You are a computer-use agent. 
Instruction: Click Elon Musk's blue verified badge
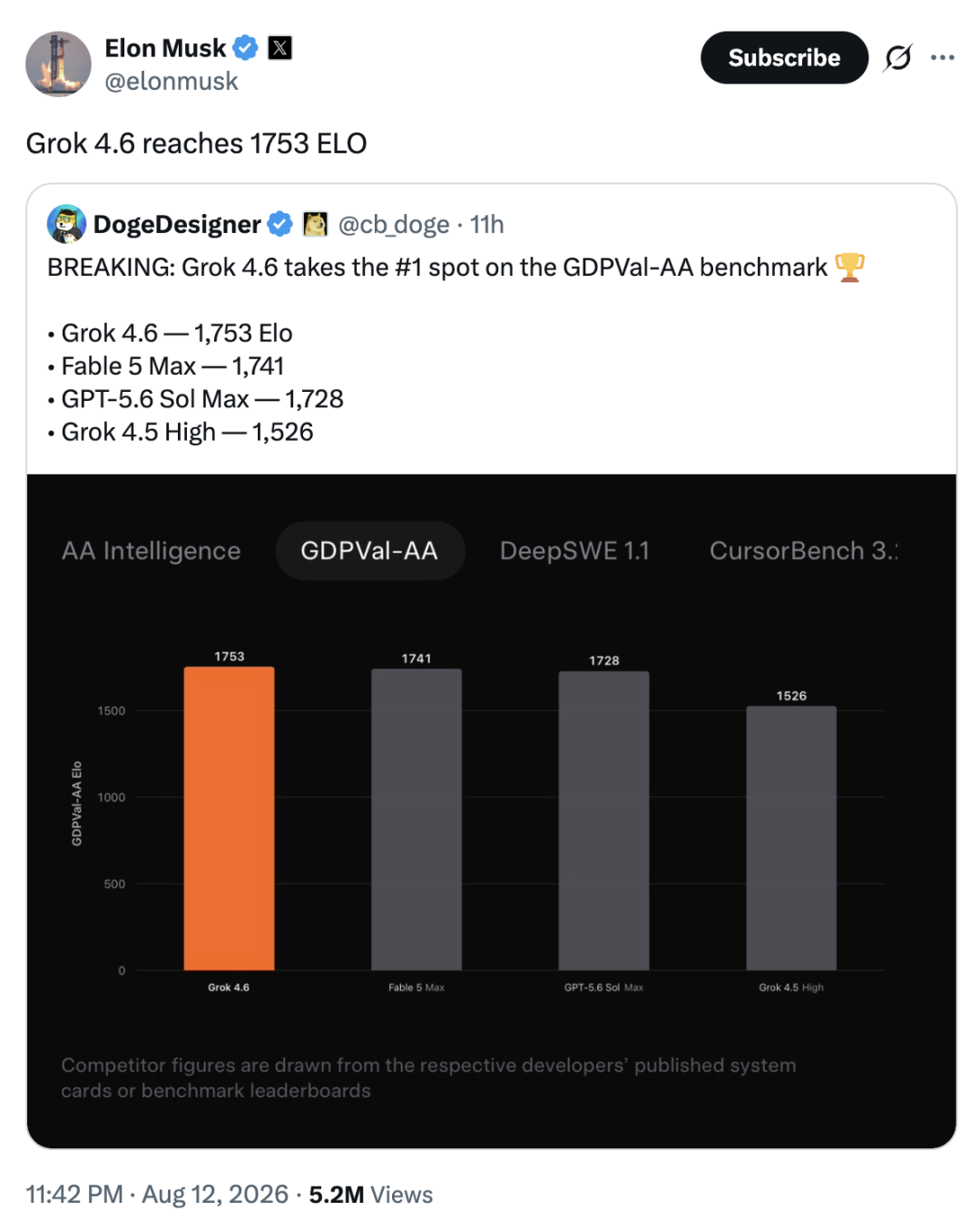pos(246,47)
